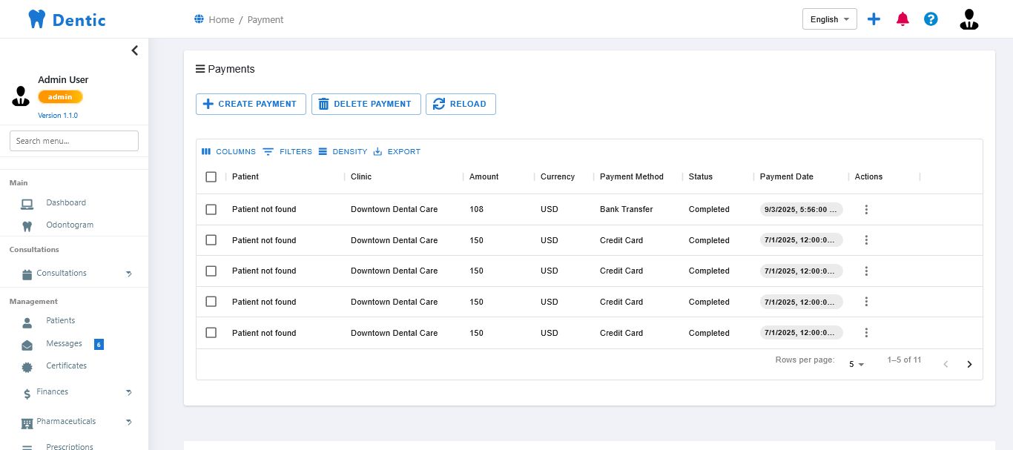Viewport: 1013px width, 450px height.
Task: Click the blue plus icon in header
Action: (x=874, y=19)
